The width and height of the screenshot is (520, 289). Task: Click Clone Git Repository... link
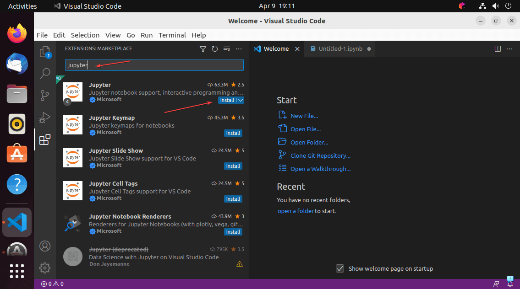320,155
